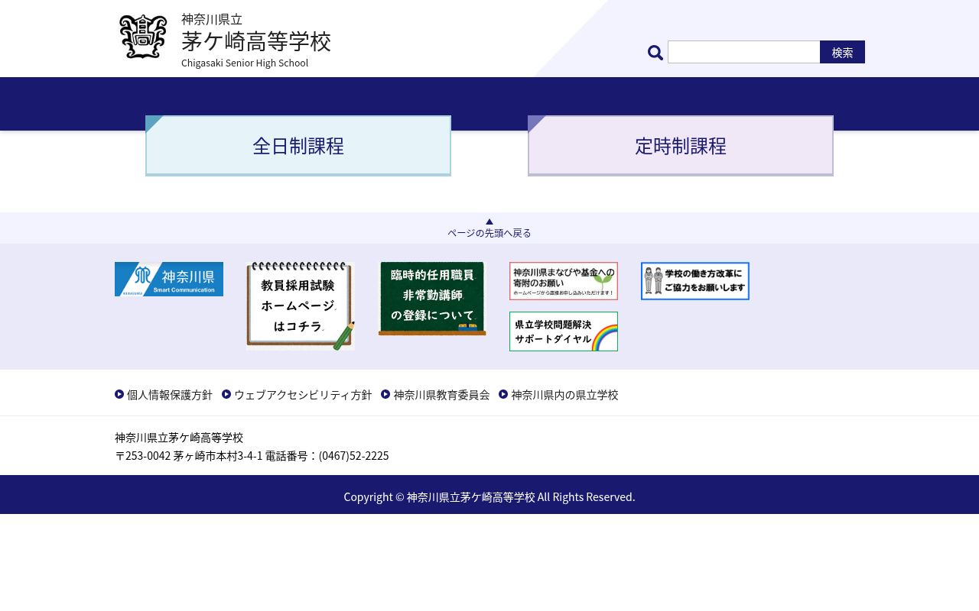Click the 茅ケ崎高等学校 header title
This screenshot has width=979, height=611.
256,40
